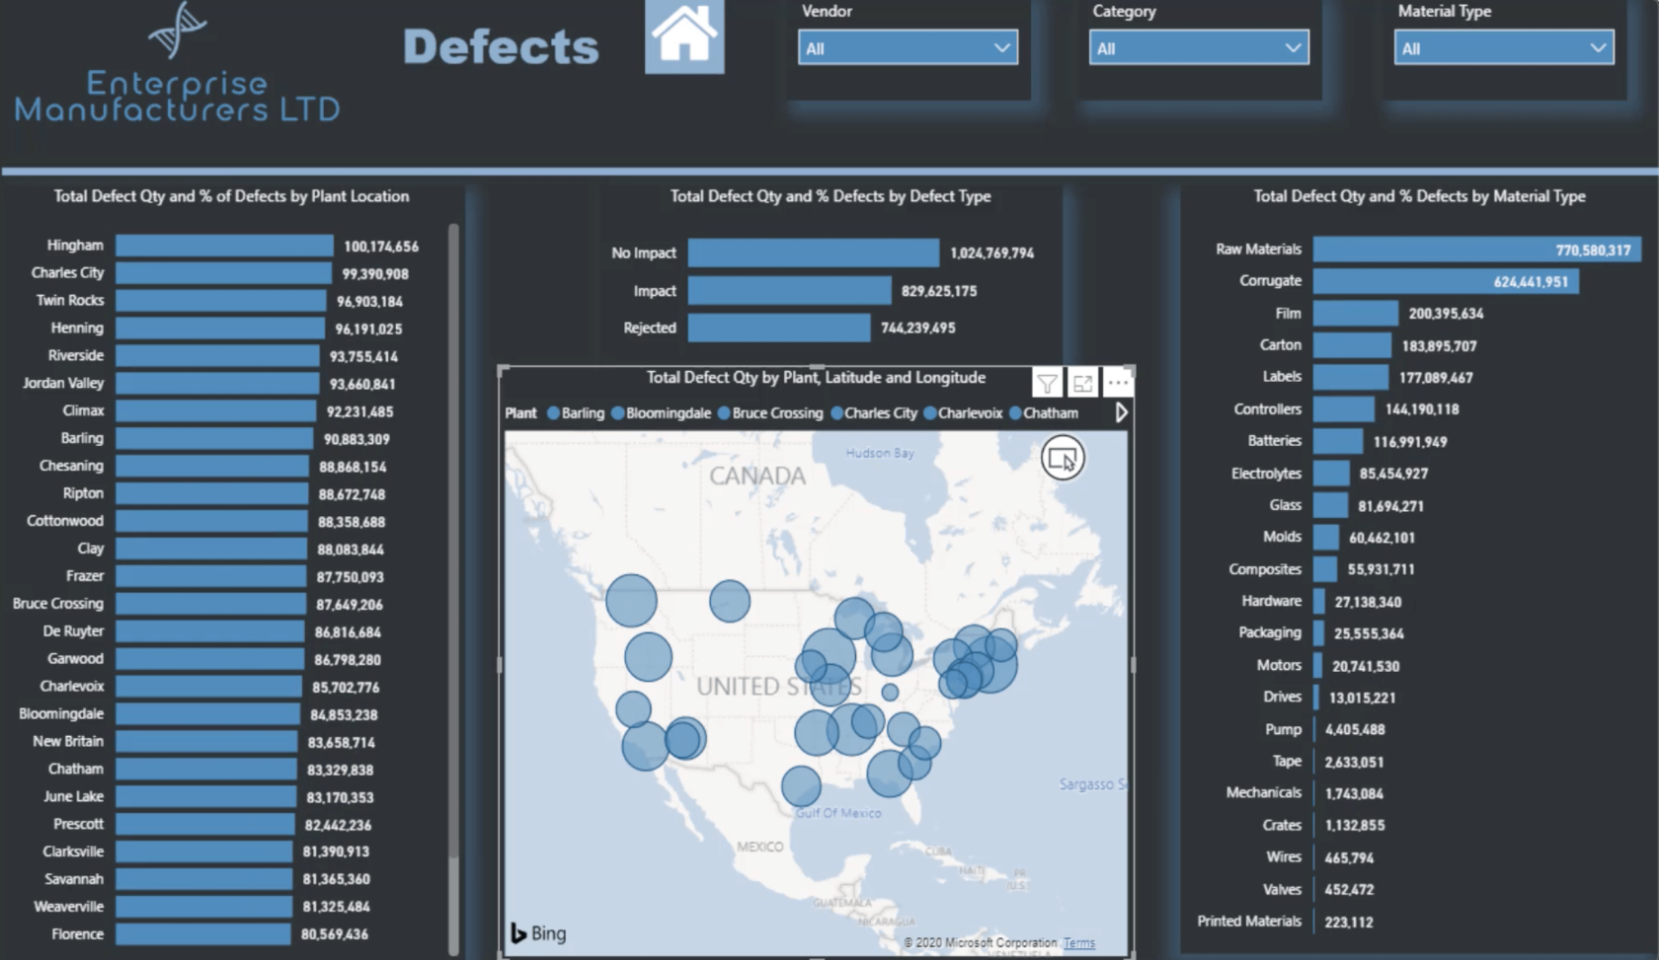1659x960 pixels.
Task: Click the Frazer plant label
Action: [x=85, y=576]
